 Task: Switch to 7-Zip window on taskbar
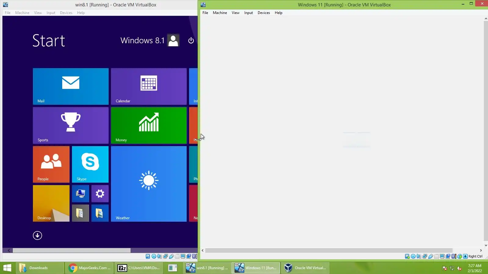[x=139, y=268]
